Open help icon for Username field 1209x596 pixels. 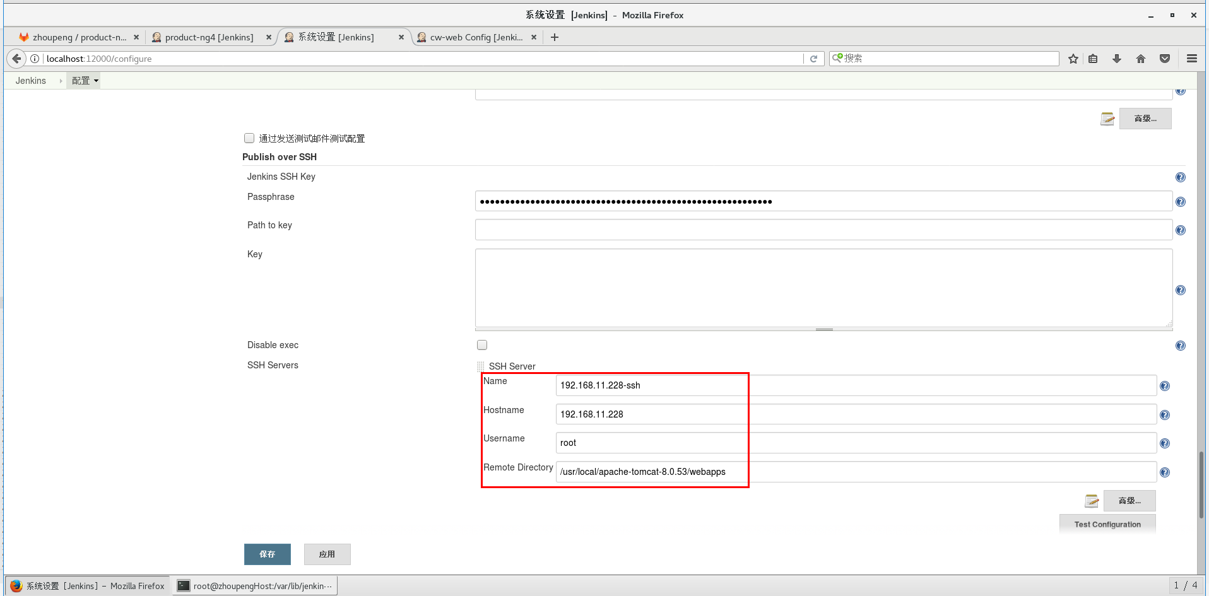click(x=1164, y=443)
